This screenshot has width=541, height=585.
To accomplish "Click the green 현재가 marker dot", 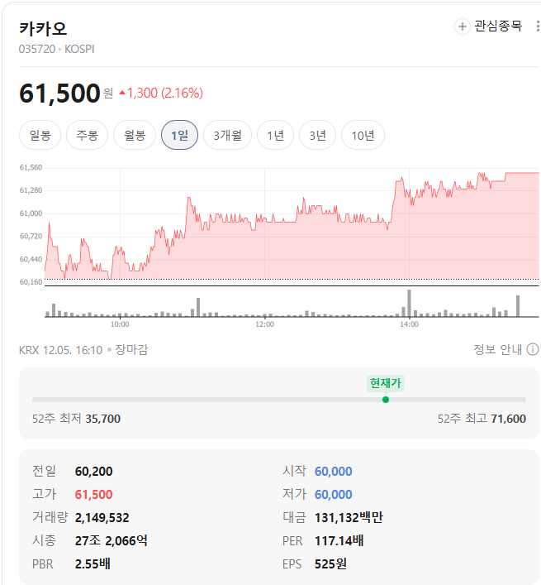I will click(386, 400).
